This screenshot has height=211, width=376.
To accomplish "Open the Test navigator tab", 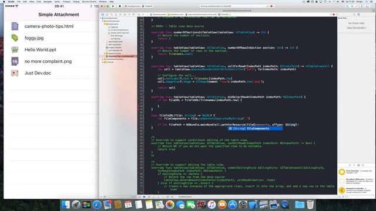I will [x=120, y=15].
